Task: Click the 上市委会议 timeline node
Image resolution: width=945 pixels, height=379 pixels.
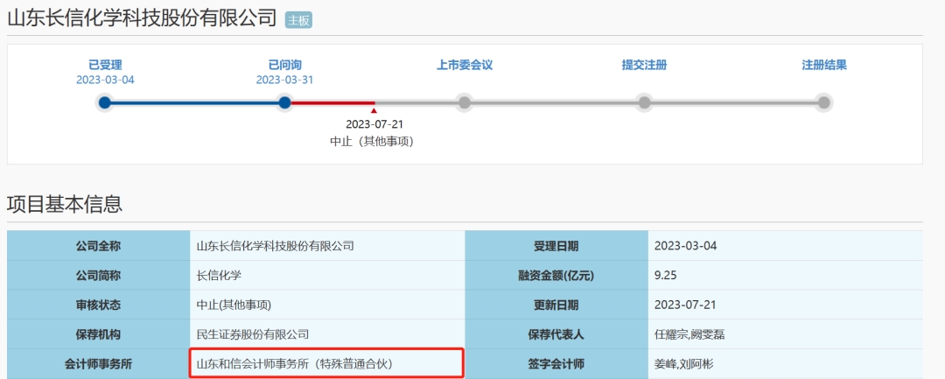Action: tap(464, 102)
